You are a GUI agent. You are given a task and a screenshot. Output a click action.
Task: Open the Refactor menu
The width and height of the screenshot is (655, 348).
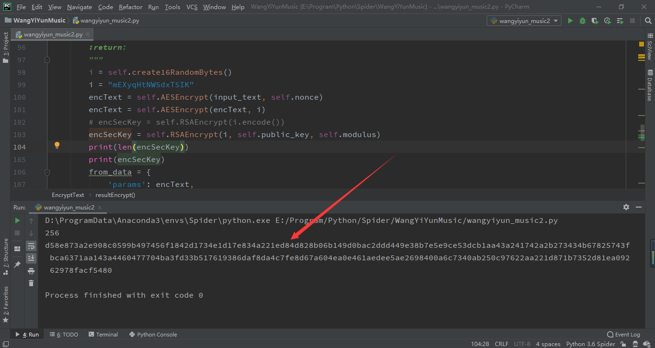pyautogui.click(x=131, y=7)
